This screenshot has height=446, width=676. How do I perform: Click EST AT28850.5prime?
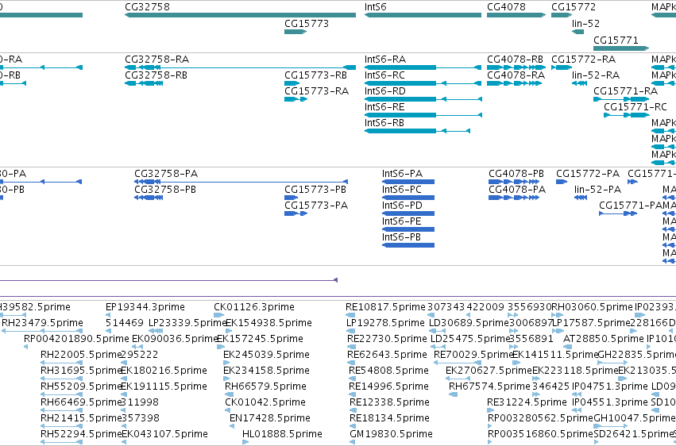604,339
